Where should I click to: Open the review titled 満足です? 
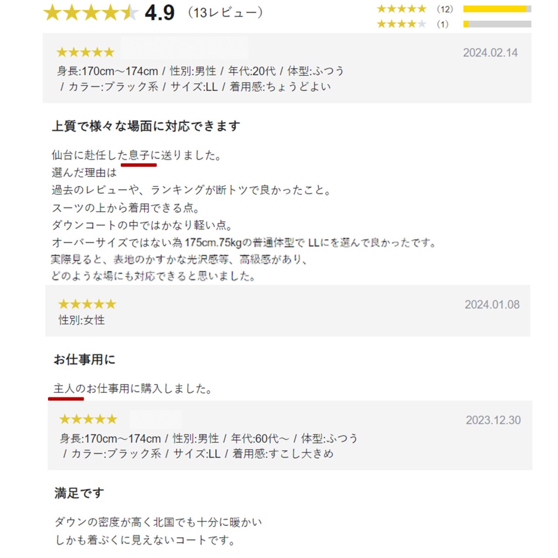pos(79,493)
